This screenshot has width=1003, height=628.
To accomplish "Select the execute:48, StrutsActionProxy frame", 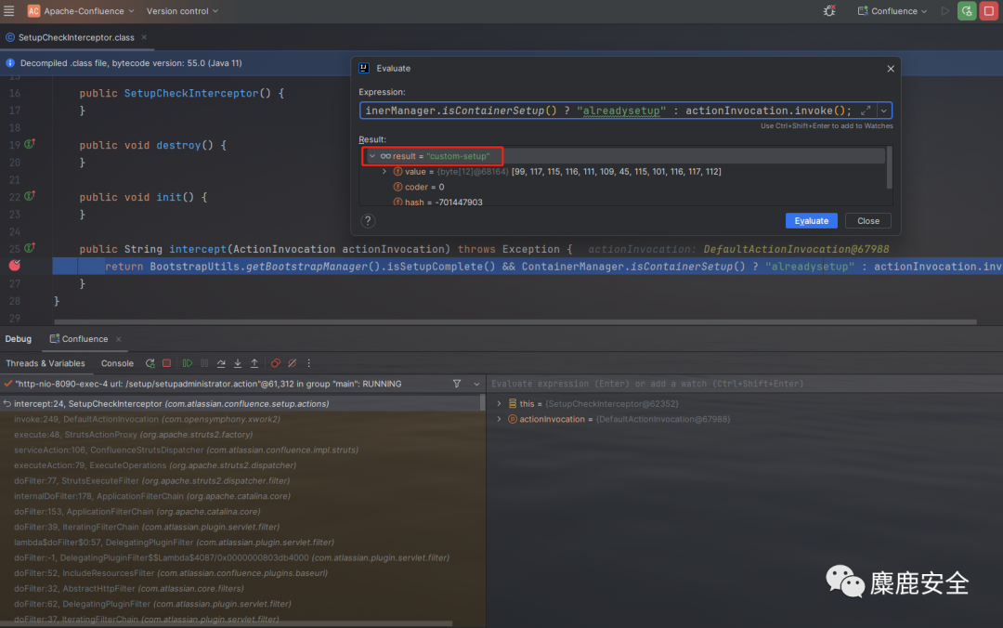I will point(240,434).
